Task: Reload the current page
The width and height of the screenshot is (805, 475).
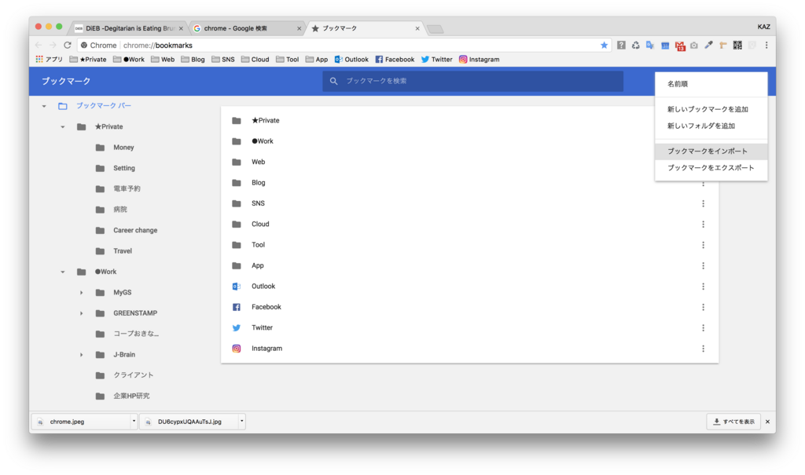Action: tap(68, 45)
